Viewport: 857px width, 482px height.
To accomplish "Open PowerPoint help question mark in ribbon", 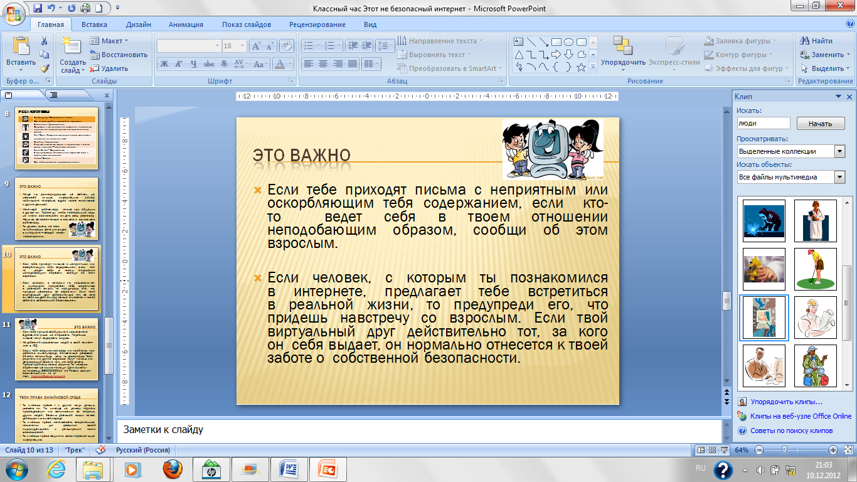I will (850, 24).
